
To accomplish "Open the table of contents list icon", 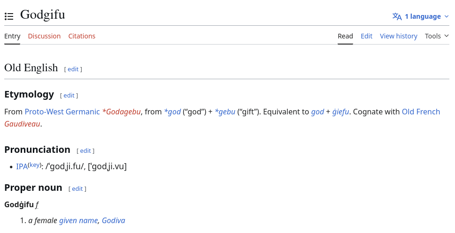I will click(x=9, y=16).
